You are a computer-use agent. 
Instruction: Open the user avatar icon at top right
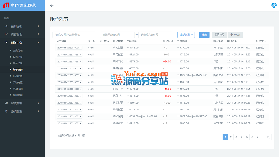coord(274,5)
